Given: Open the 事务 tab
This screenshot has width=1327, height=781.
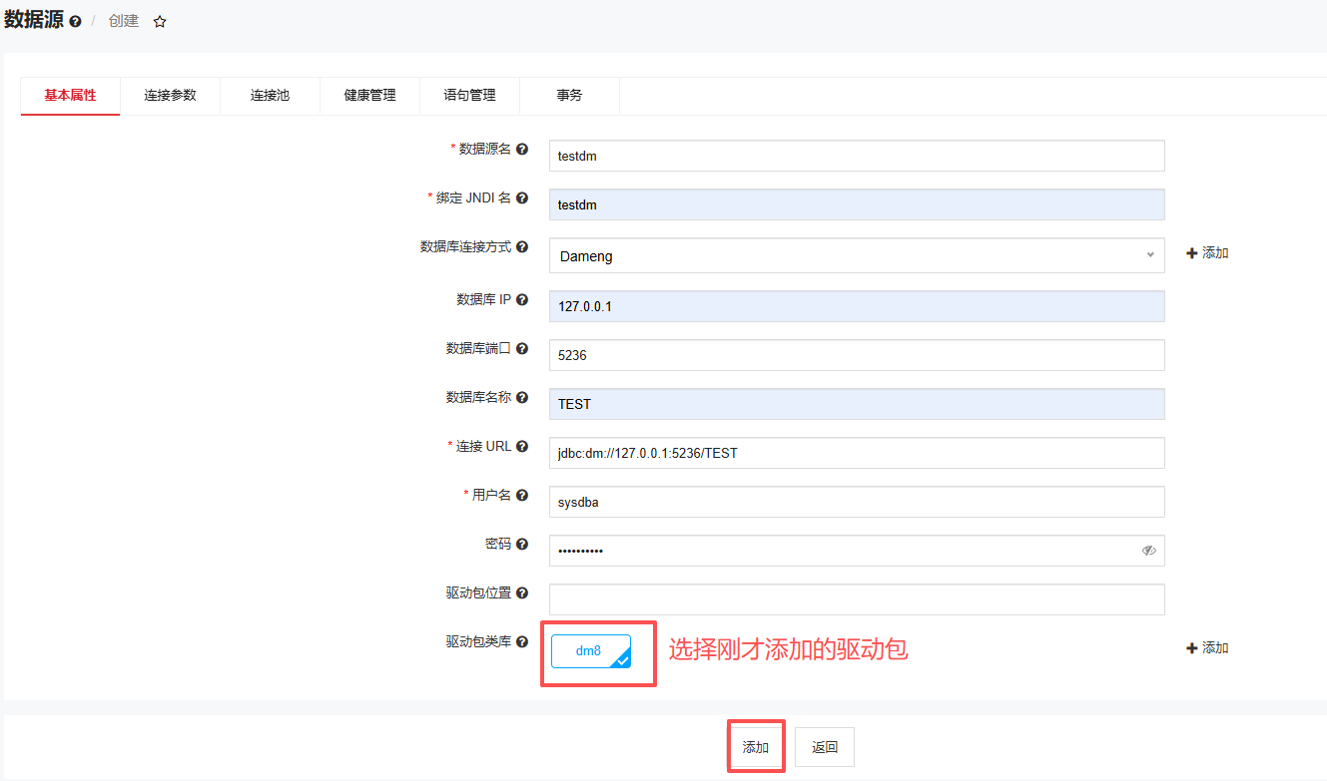Looking at the screenshot, I should [569, 95].
